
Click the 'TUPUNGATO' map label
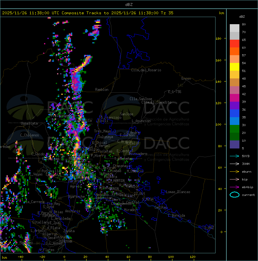[x=51, y=215]
